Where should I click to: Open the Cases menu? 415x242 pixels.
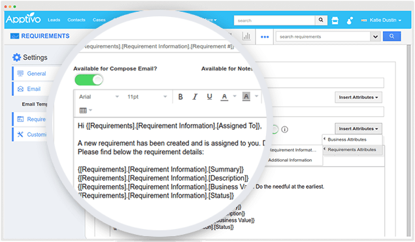[99, 20]
